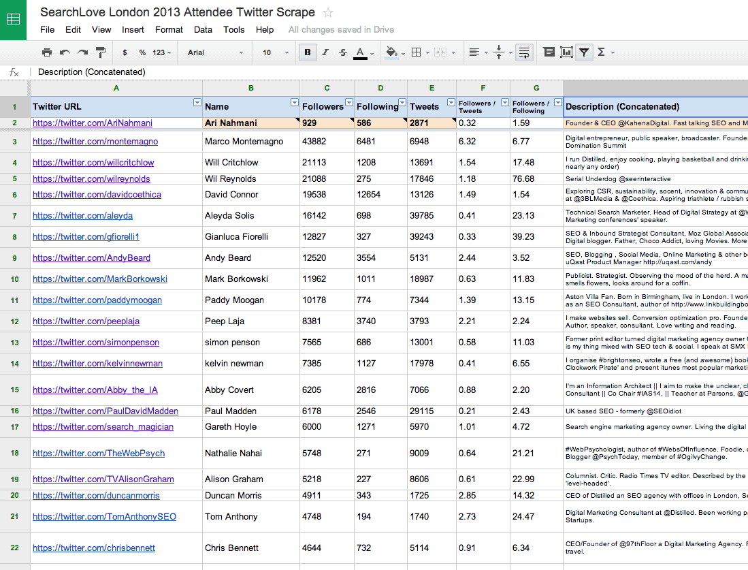
Task: Format as percent
Action: coord(142,52)
